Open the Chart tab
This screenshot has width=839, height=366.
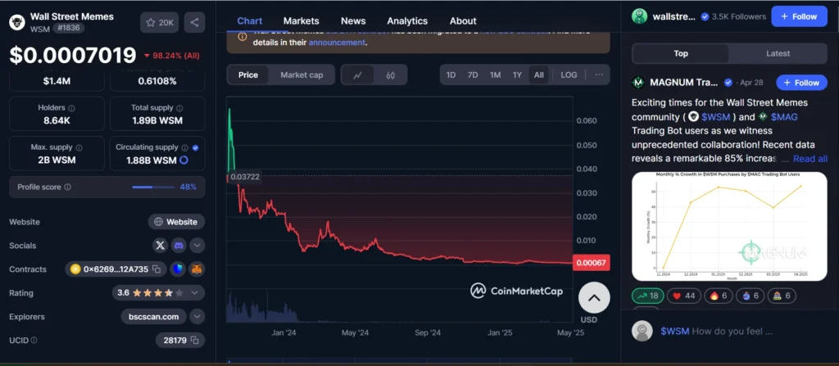(250, 20)
